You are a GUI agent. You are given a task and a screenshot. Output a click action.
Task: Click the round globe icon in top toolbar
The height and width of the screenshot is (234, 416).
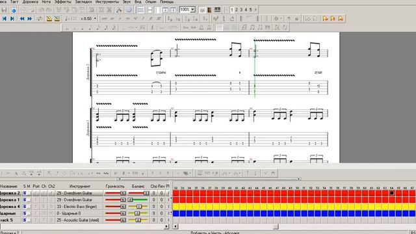pyautogui.click(x=129, y=10)
